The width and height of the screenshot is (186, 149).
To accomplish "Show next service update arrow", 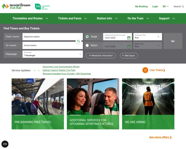I will point(38,70).
